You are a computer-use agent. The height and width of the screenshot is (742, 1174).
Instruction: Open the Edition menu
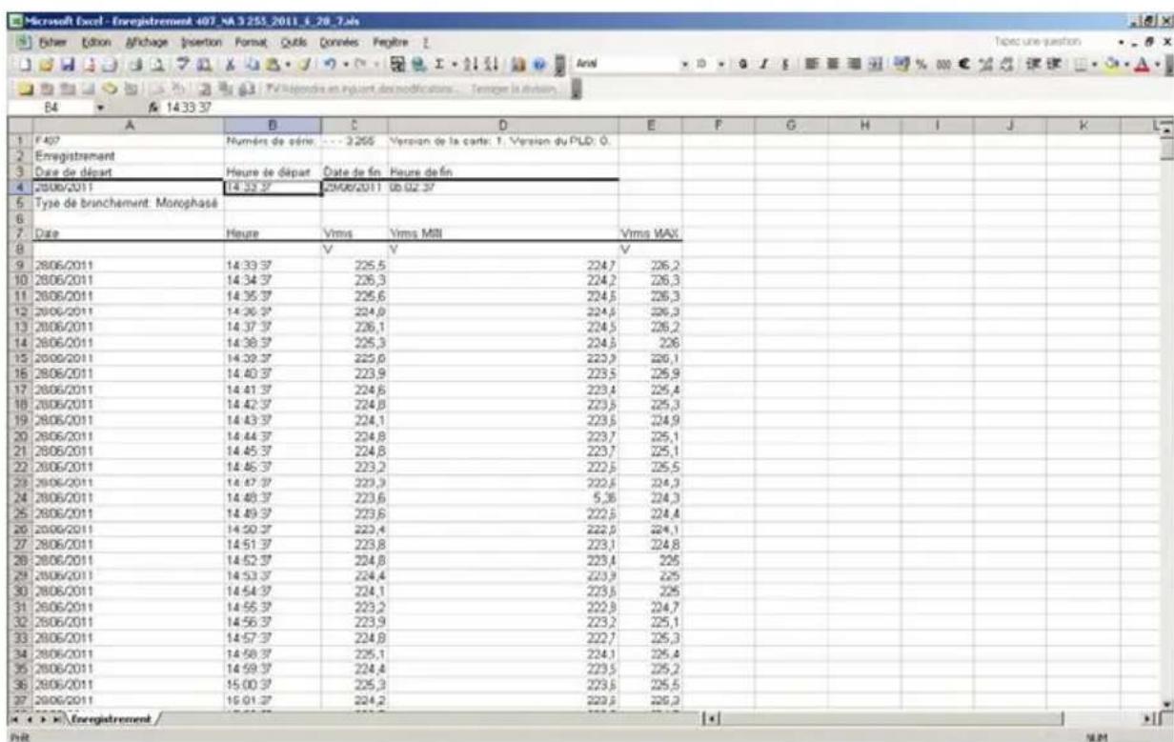pyautogui.click(x=96, y=42)
